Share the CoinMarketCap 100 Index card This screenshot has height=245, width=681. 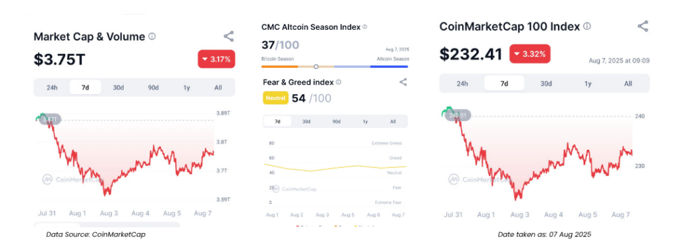pyautogui.click(x=643, y=26)
